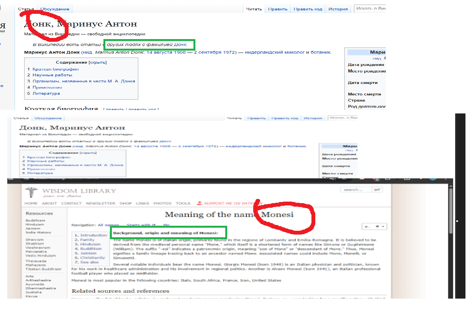467x335 pixels.
Task: Open the TOOLS menu in Wisdom Library
Action: (183, 204)
